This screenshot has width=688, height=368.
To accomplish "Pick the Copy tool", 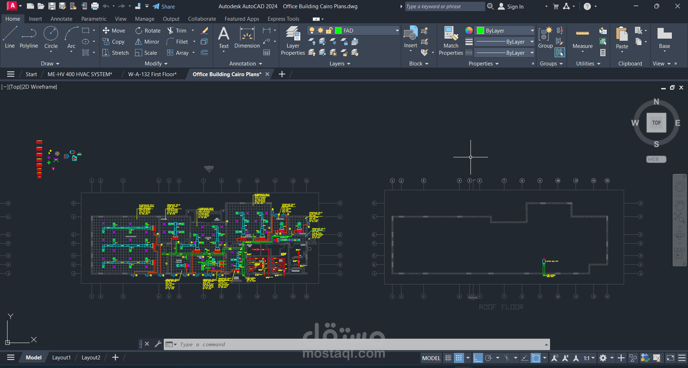I will point(114,42).
